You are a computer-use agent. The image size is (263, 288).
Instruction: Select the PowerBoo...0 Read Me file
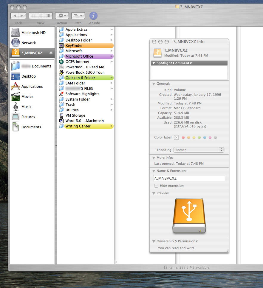86,67
